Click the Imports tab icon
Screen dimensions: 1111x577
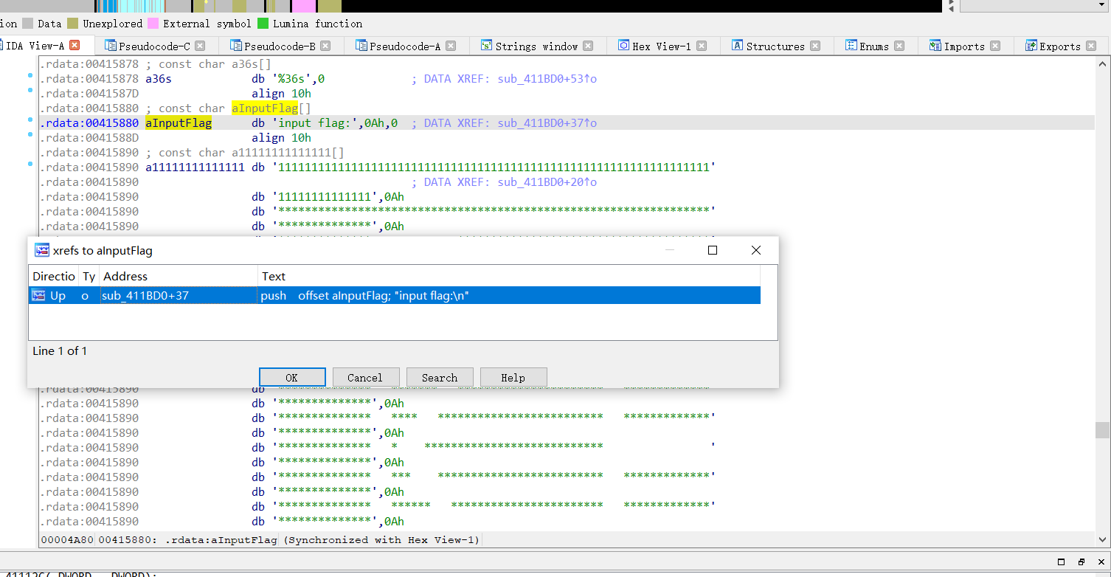(x=935, y=46)
